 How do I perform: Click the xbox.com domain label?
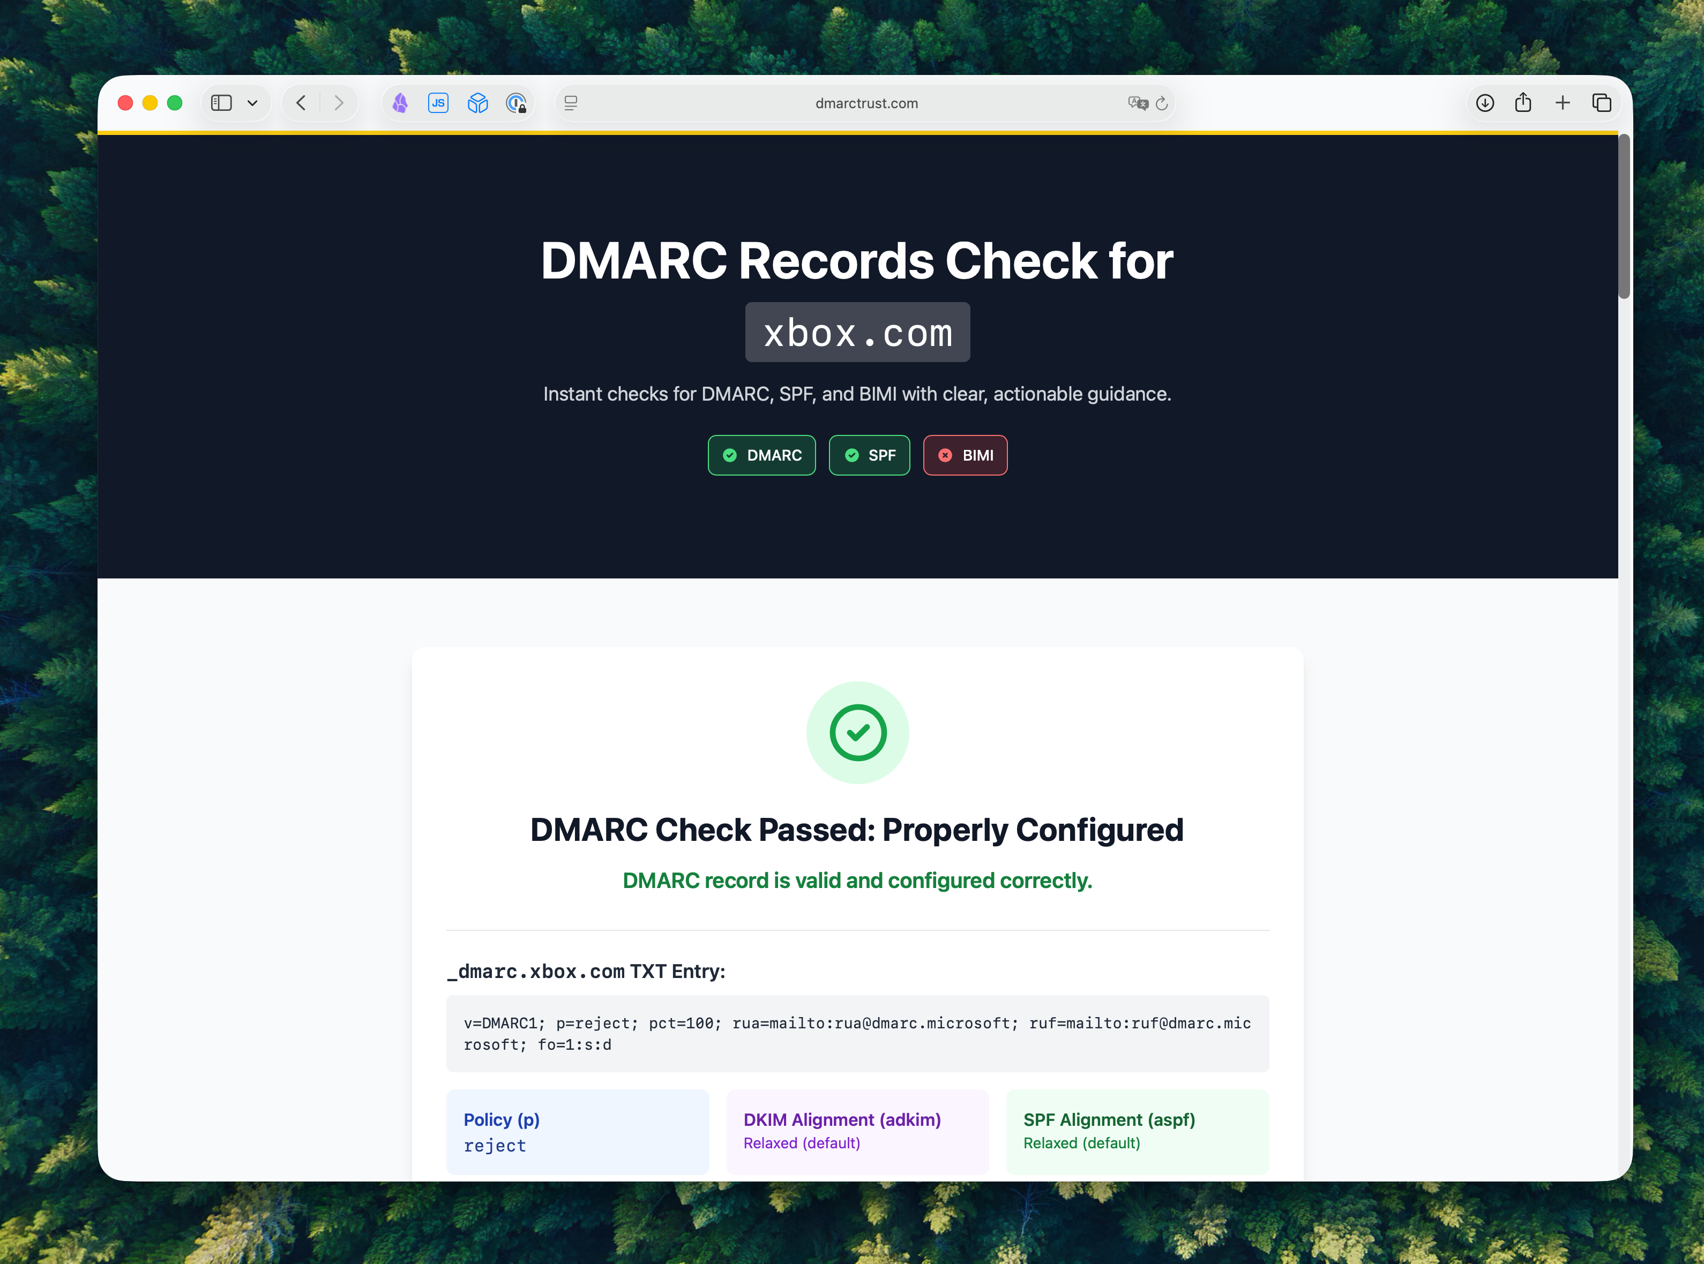[x=857, y=332]
